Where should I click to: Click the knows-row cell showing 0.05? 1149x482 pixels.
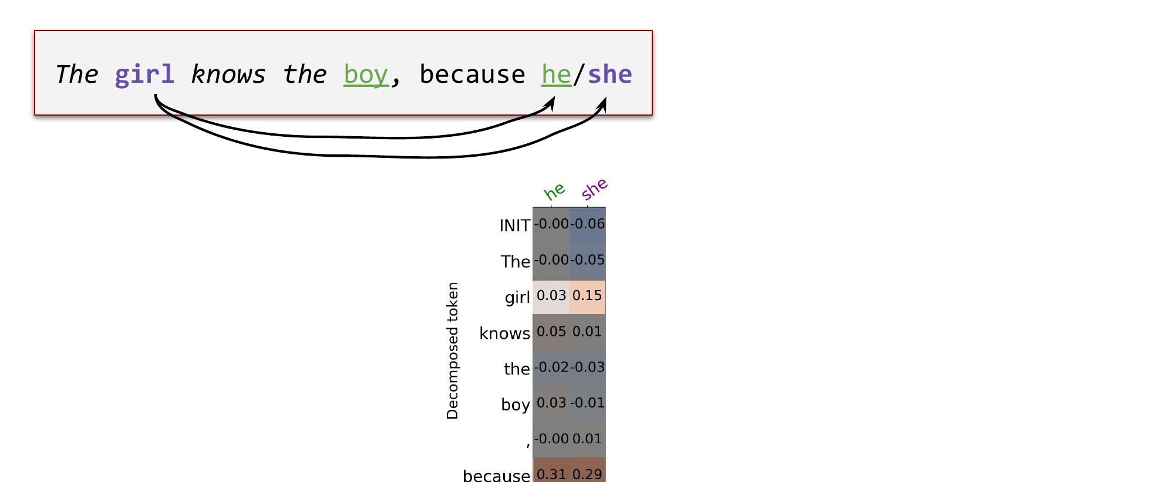551,332
